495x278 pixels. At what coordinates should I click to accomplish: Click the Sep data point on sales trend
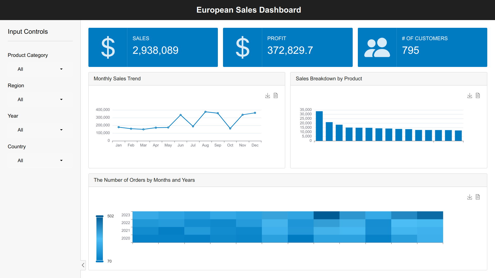point(218,113)
